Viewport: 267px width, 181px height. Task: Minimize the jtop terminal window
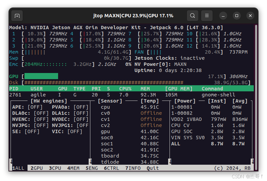[223, 16]
